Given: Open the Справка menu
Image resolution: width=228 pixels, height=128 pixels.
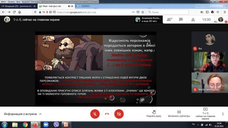Looking at the screenshot, I should click(x=94, y=2).
